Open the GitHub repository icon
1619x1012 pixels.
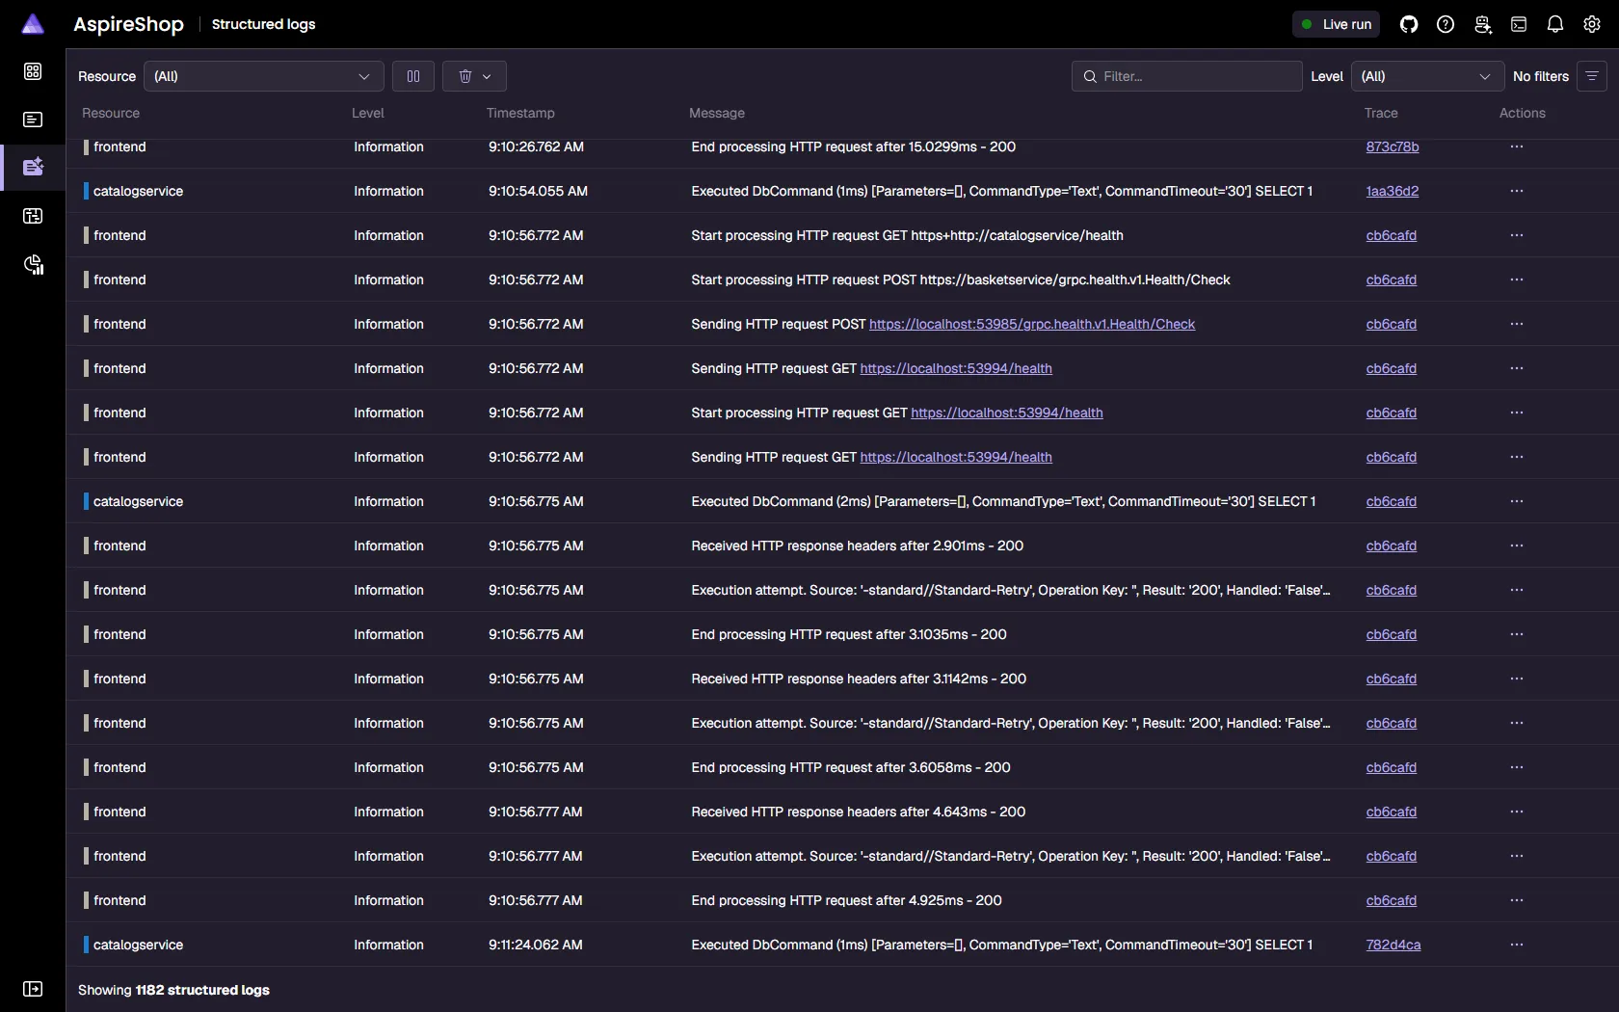1409,24
